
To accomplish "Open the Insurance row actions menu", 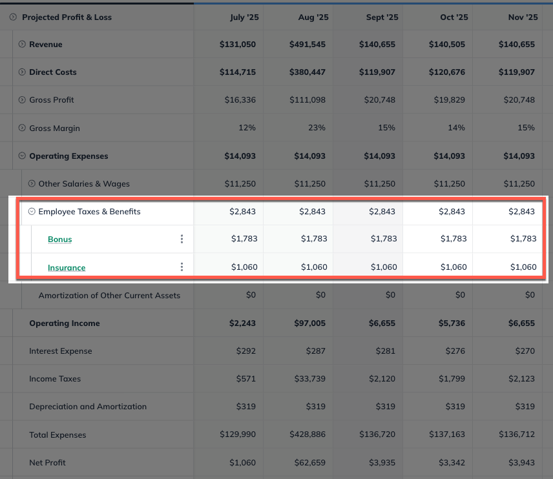I will (x=182, y=265).
